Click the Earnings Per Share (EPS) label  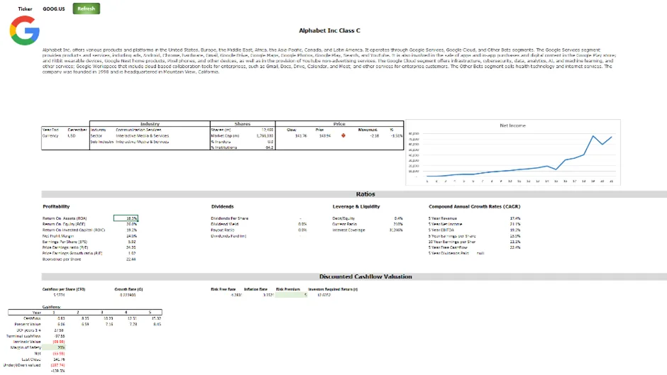pos(65,242)
